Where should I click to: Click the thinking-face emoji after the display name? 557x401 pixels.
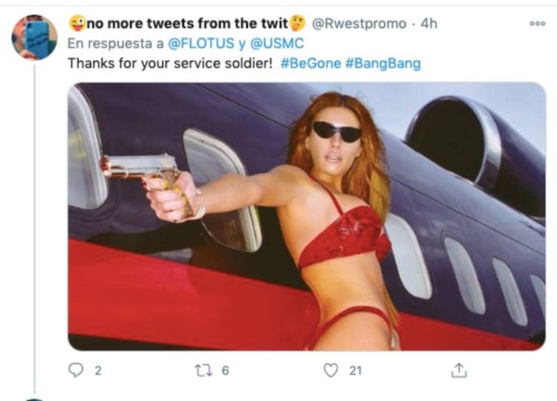(298, 24)
